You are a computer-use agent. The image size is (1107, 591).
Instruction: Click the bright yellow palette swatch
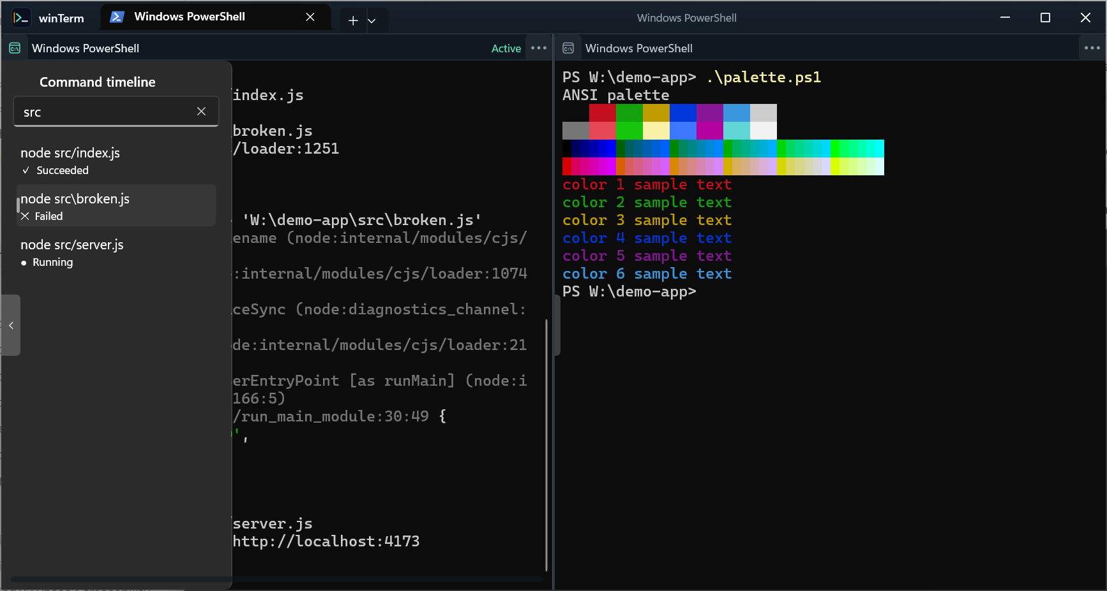pos(656,131)
